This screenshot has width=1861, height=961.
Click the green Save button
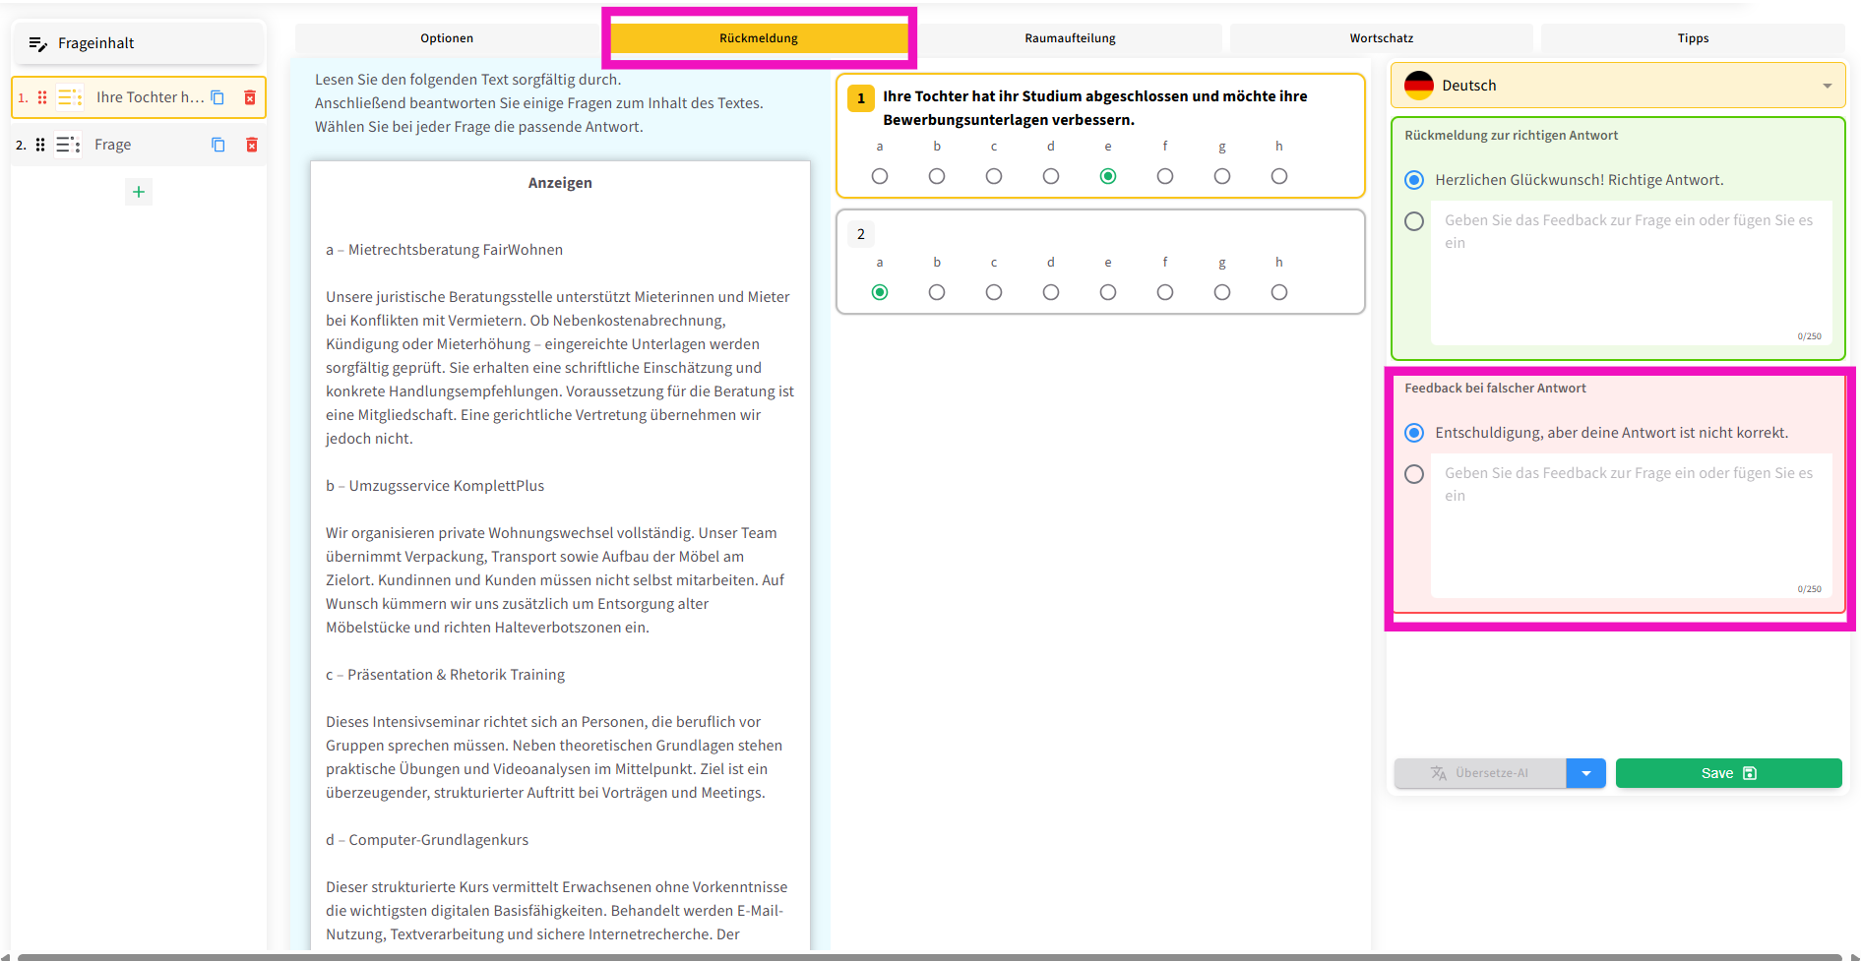pos(1728,773)
